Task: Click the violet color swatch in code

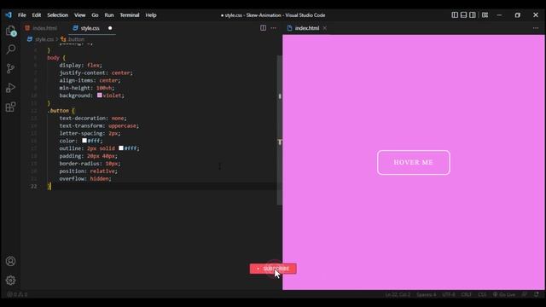Action: (x=100, y=95)
